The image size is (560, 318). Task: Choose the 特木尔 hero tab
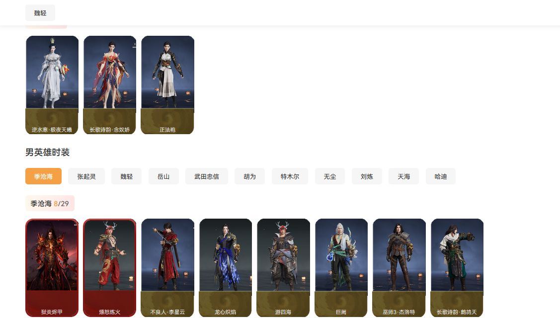point(290,176)
